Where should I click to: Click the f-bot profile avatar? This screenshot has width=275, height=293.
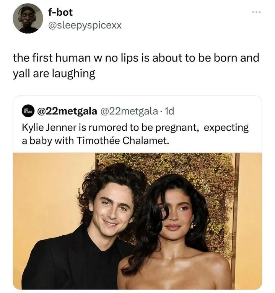(28, 18)
